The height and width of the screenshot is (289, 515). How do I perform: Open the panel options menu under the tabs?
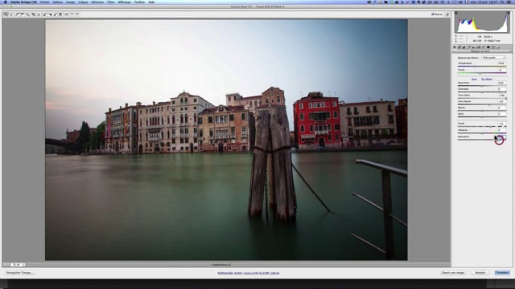tap(511, 51)
